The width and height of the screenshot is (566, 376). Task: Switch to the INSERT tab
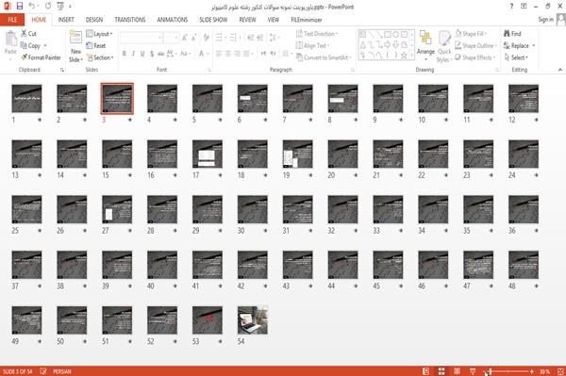(66, 20)
